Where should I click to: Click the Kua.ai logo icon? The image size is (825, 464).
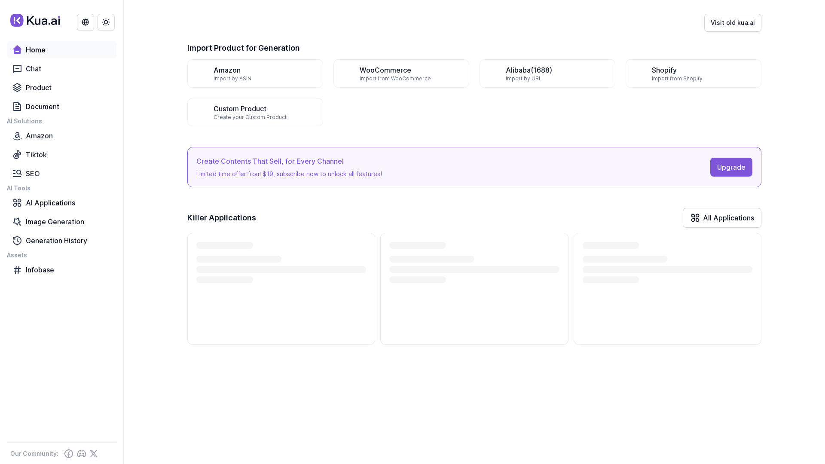point(17,20)
